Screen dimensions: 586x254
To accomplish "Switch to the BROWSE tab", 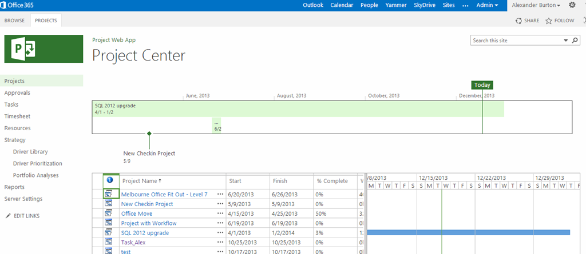I will coord(14,21).
